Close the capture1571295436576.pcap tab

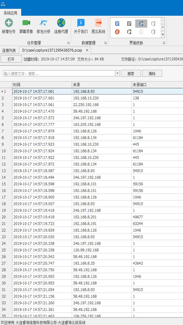[x=87, y=50]
